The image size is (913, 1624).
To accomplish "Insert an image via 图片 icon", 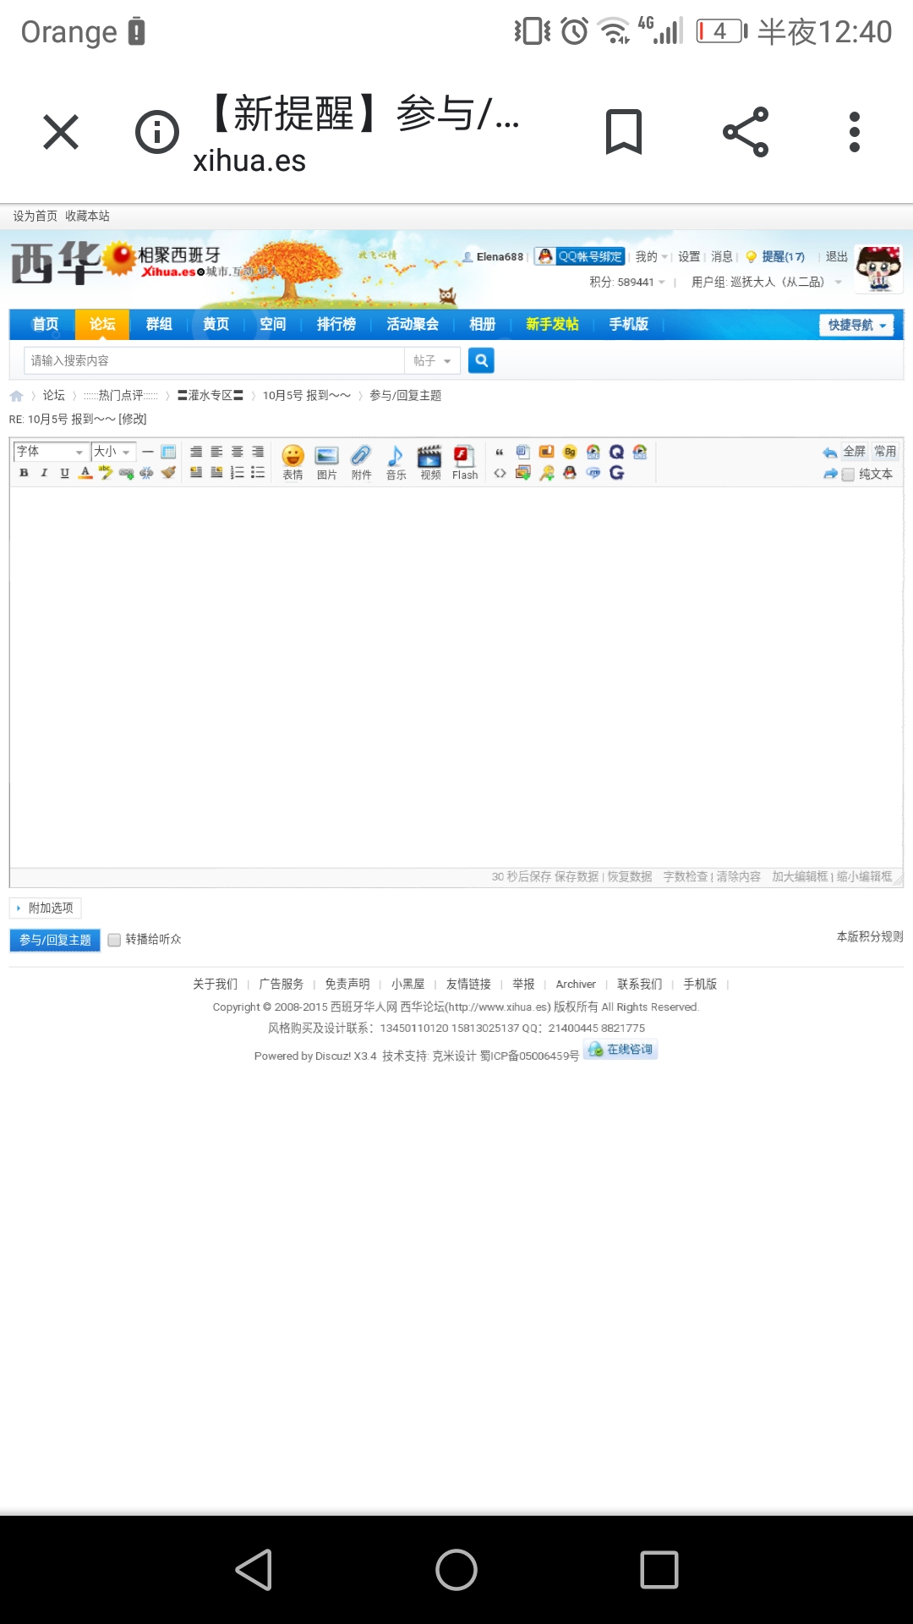I will click(327, 462).
